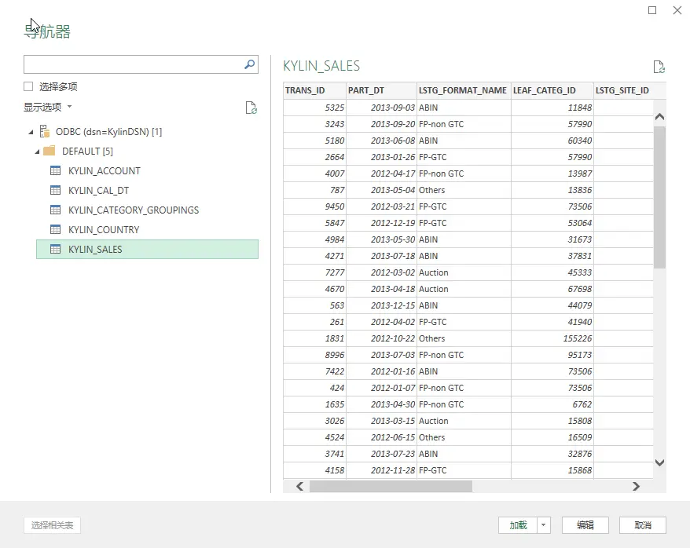Click the KYLIN_SALES table icon
Image resolution: width=690 pixels, height=548 pixels.
tap(56, 249)
